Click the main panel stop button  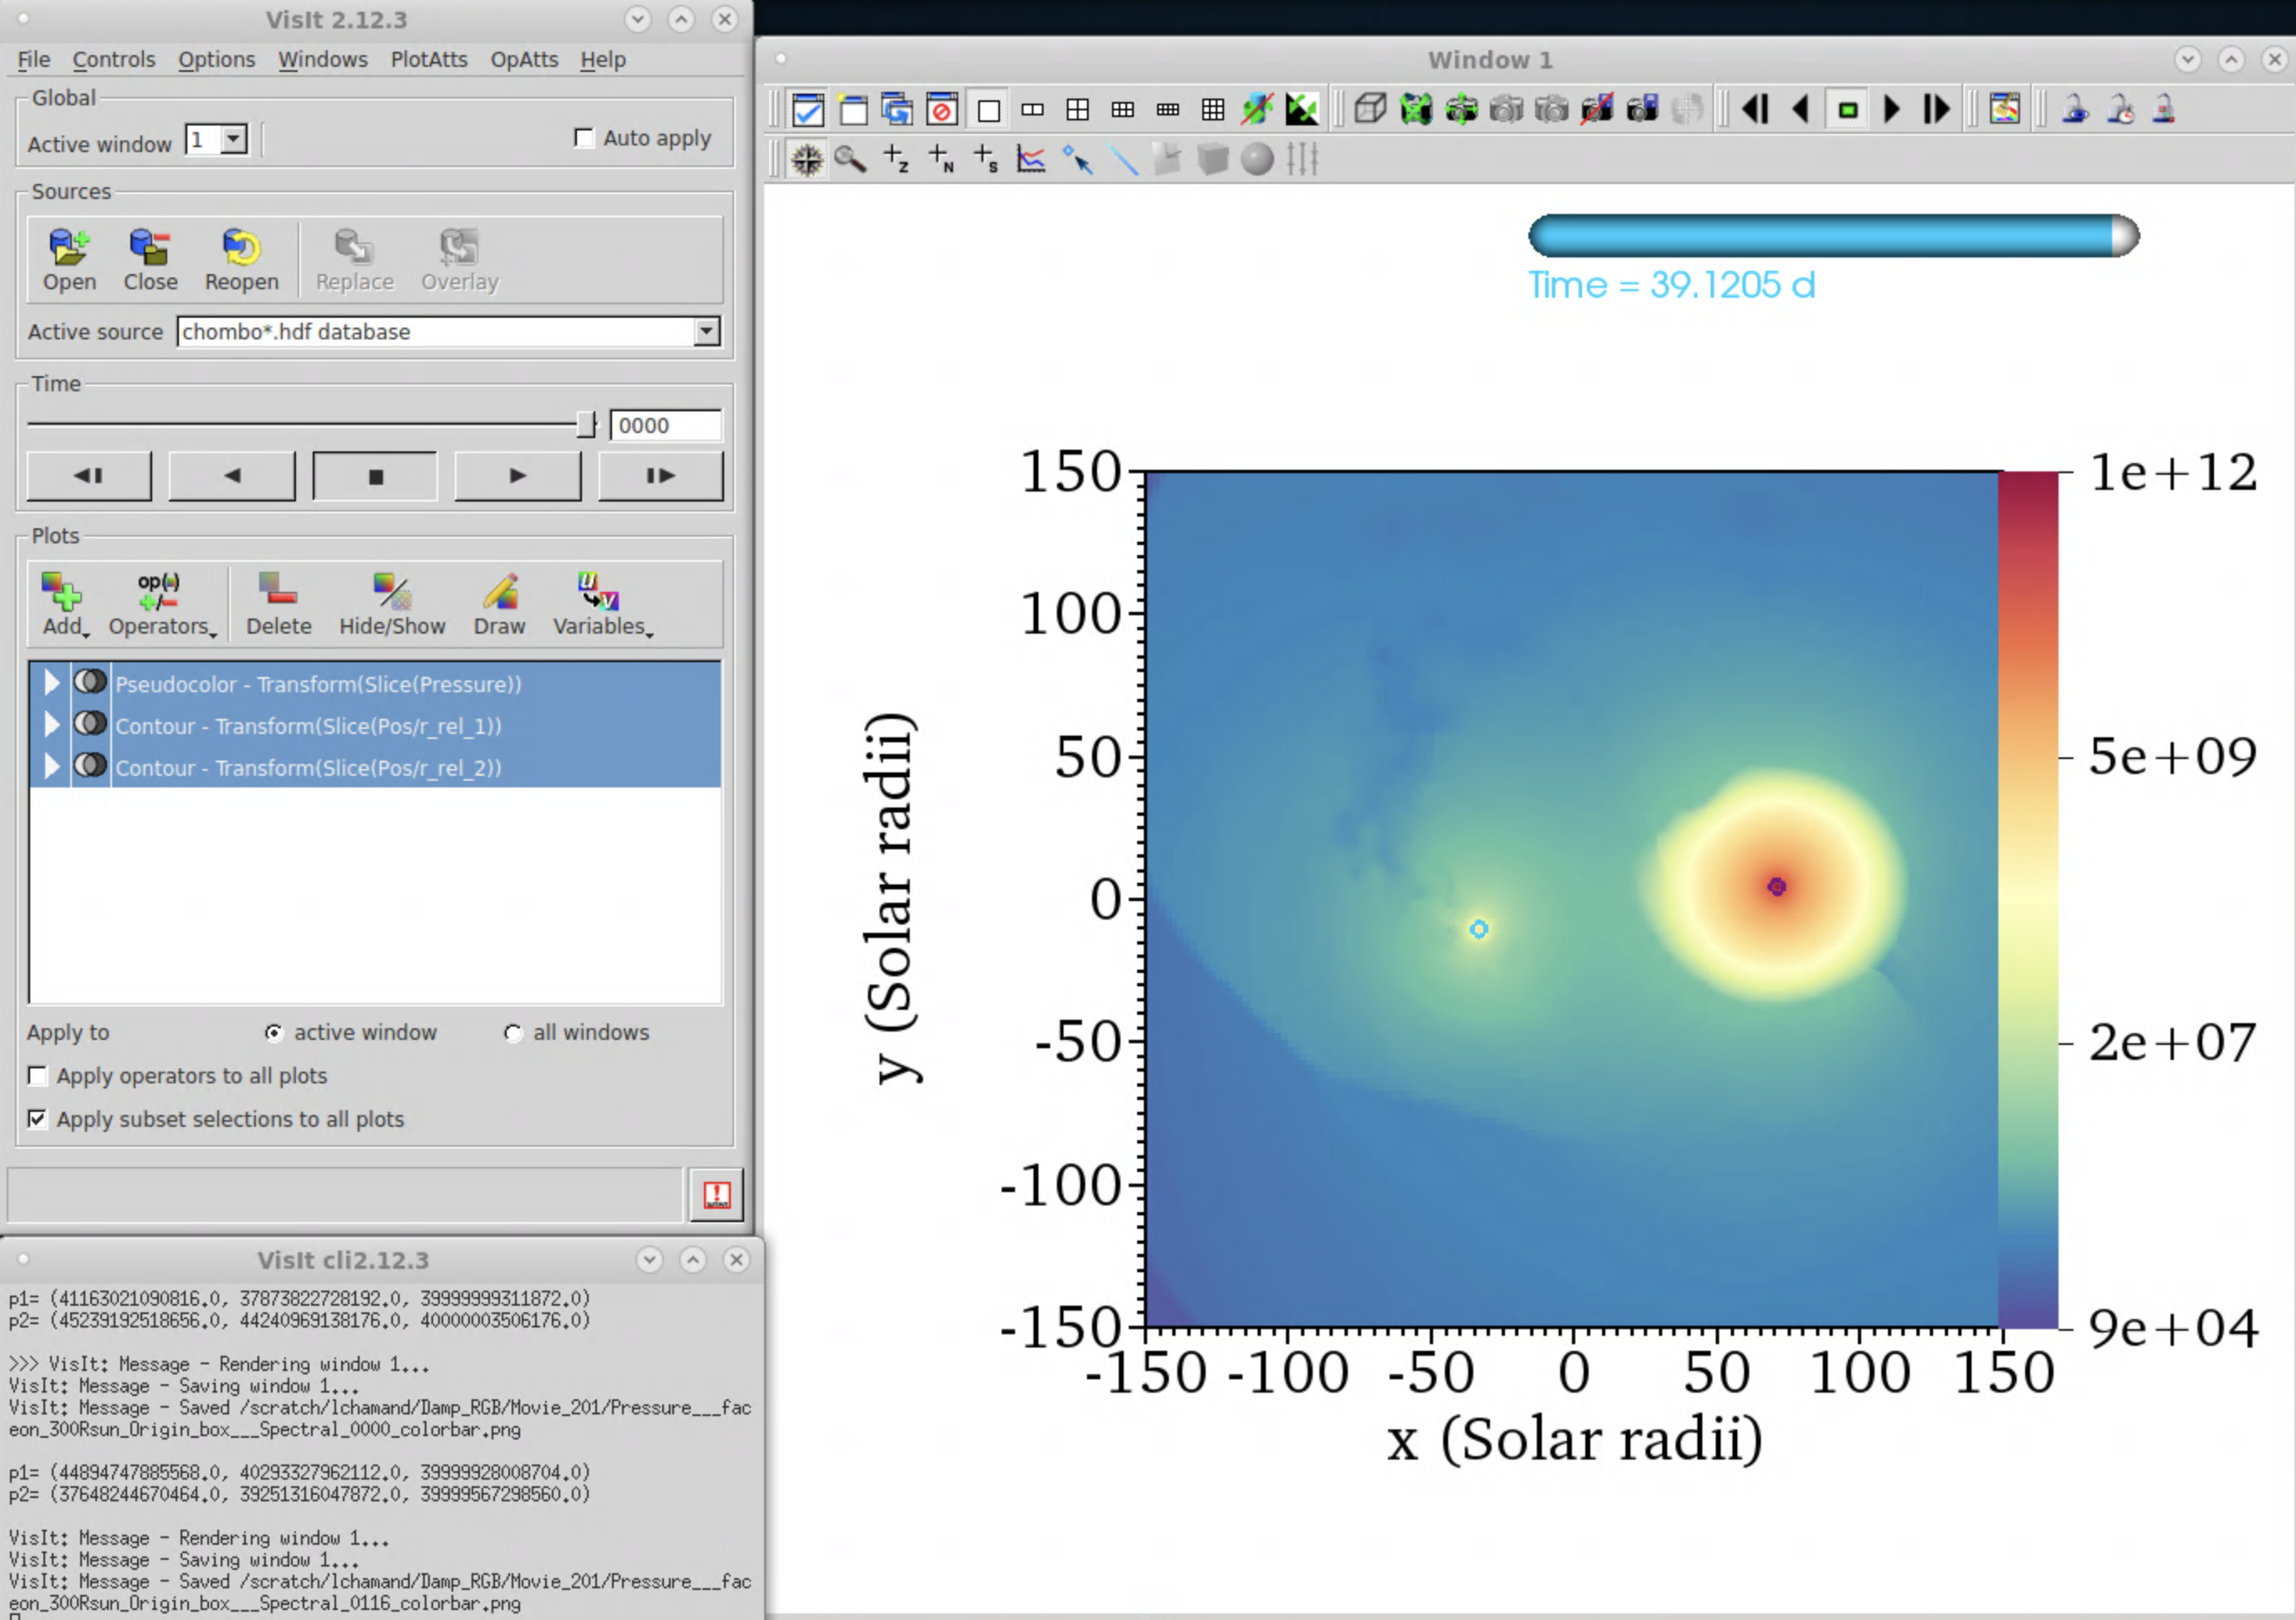(375, 476)
